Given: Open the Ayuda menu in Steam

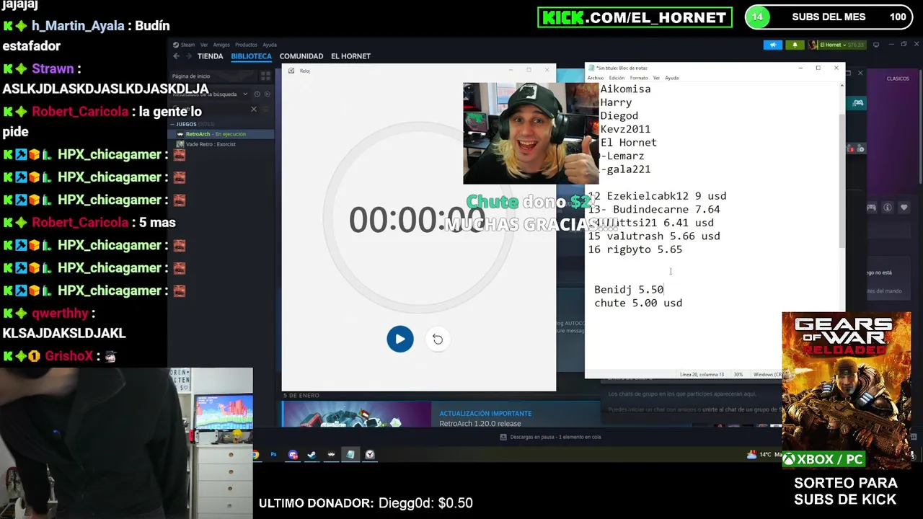Looking at the screenshot, I should (270, 45).
